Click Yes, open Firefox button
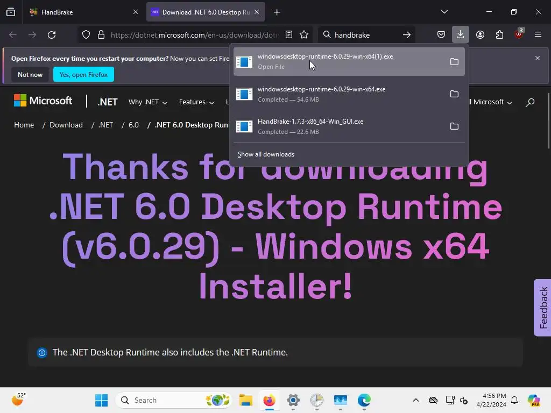This screenshot has height=413, width=551. click(x=83, y=74)
